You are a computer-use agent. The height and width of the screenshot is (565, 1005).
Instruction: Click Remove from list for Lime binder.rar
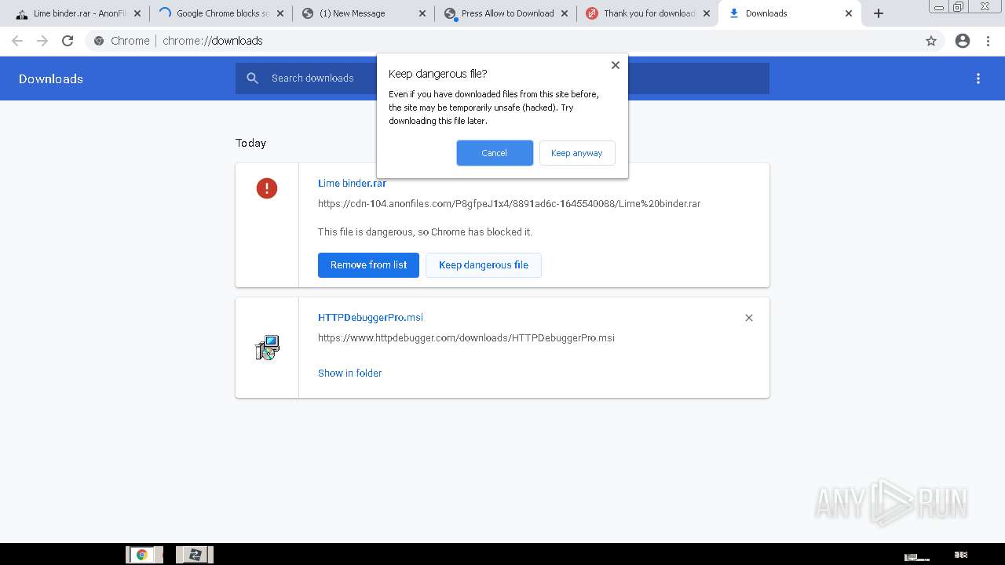(x=368, y=265)
